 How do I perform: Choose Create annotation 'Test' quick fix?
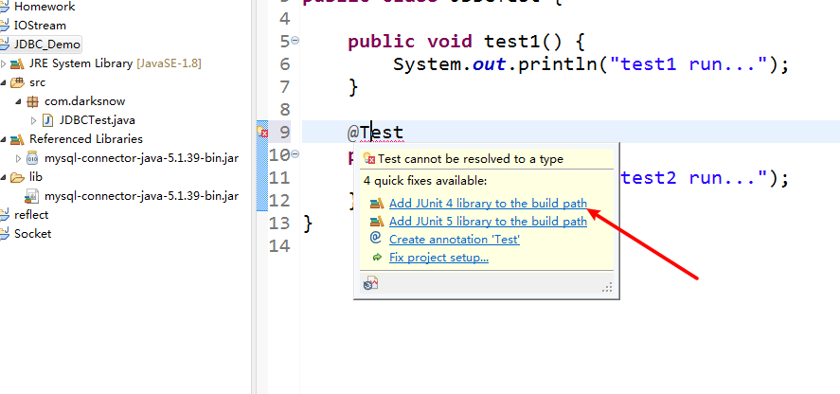click(455, 239)
